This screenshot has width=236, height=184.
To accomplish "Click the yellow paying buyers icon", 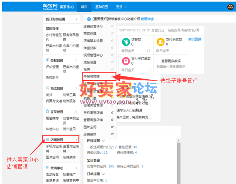I will pos(160,42).
